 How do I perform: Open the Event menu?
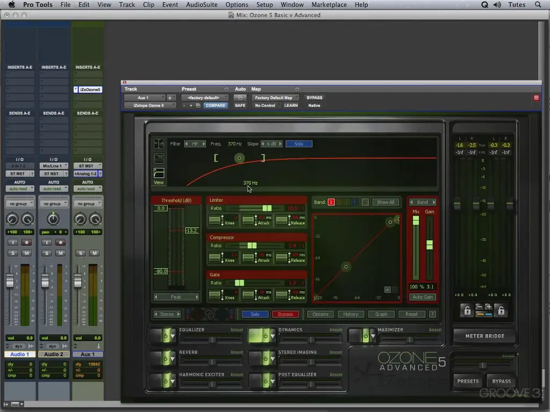pos(170,4)
